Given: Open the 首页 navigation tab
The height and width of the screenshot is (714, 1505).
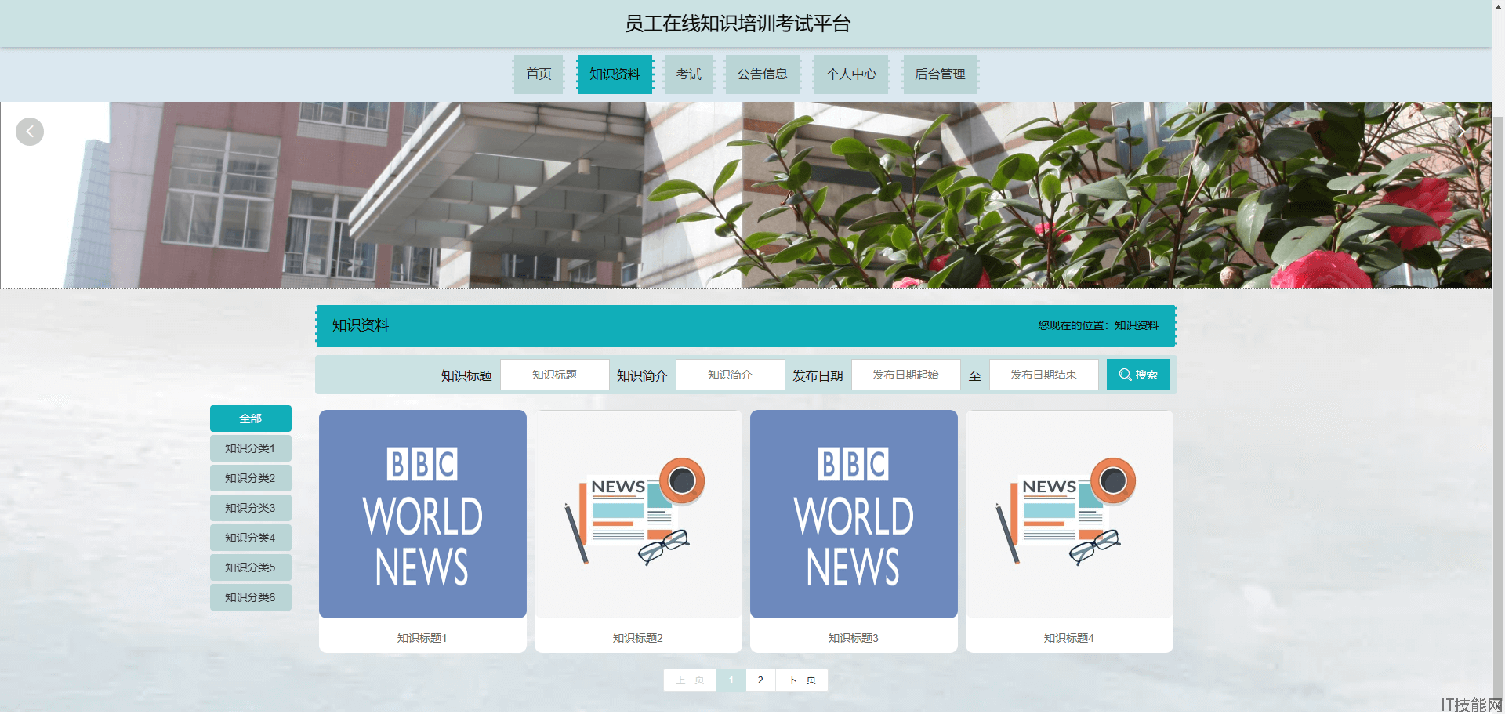Looking at the screenshot, I should pyautogui.click(x=539, y=74).
